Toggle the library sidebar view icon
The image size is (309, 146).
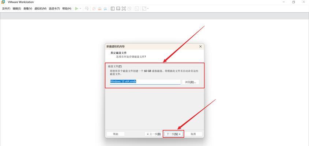point(113,8)
